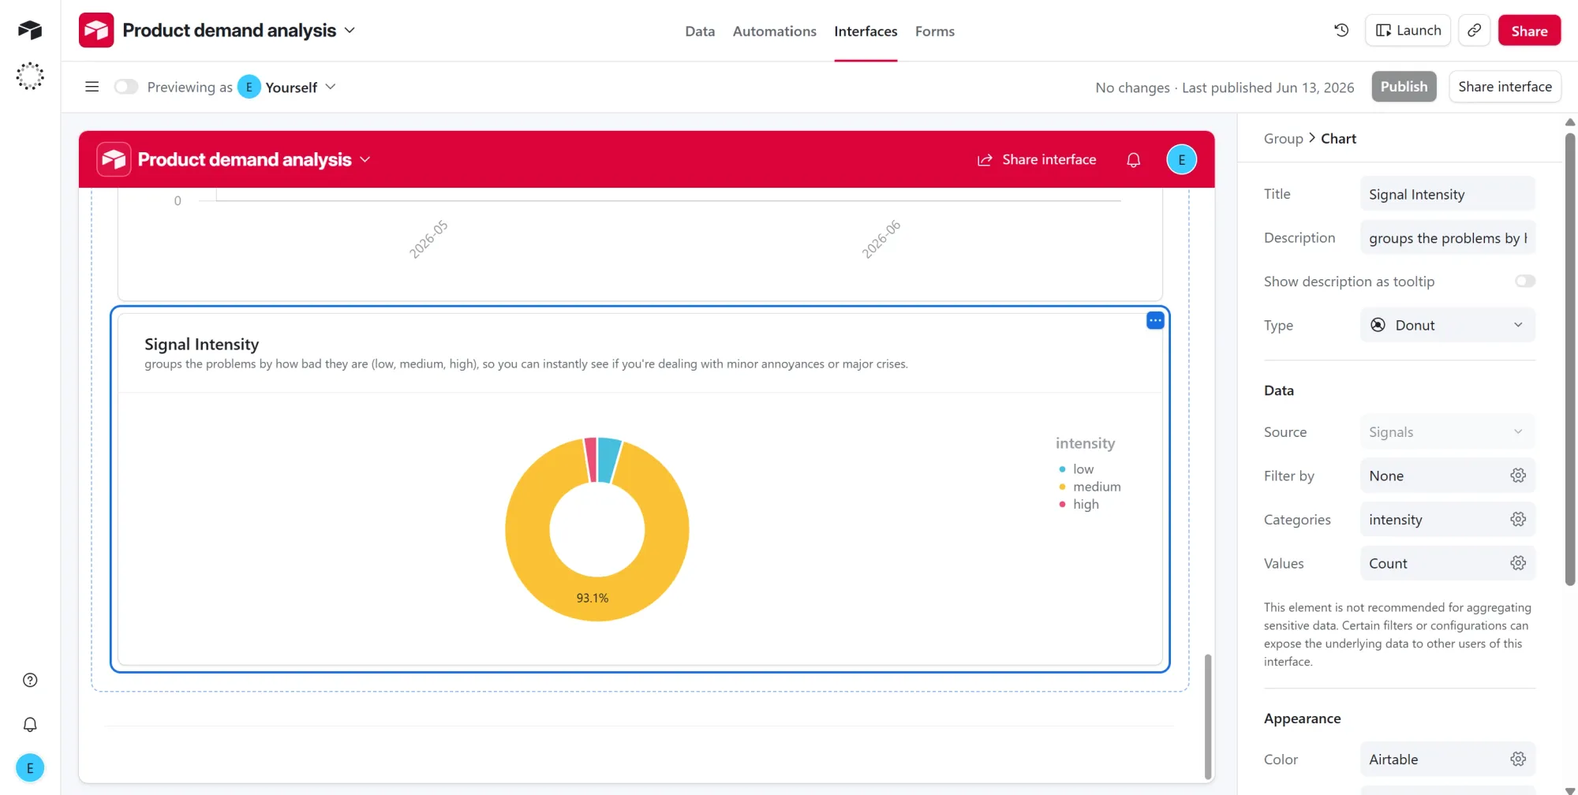Open the Forms tab
This screenshot has height=795, width=1578.
935,32
